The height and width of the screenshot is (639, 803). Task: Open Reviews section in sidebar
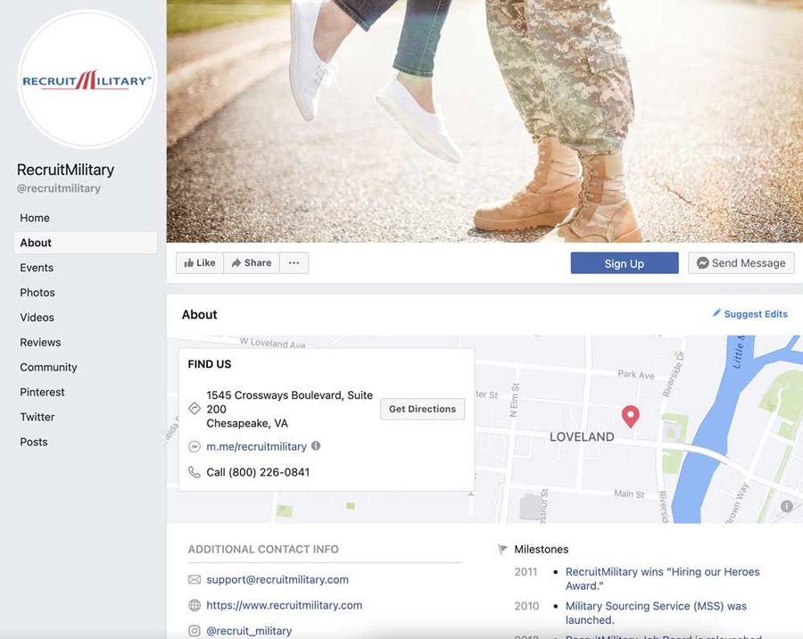tap(40, 343)
